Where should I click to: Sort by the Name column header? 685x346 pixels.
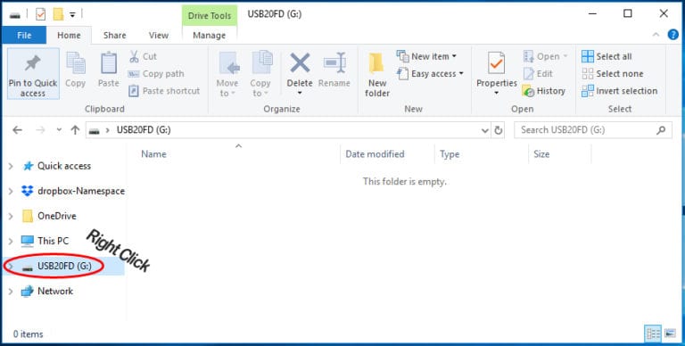pos(153,153)
